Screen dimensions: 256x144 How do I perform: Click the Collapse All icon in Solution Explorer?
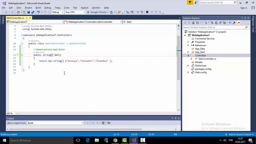220,23
